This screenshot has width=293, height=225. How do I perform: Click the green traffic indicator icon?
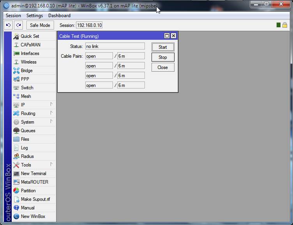(279, 25)
